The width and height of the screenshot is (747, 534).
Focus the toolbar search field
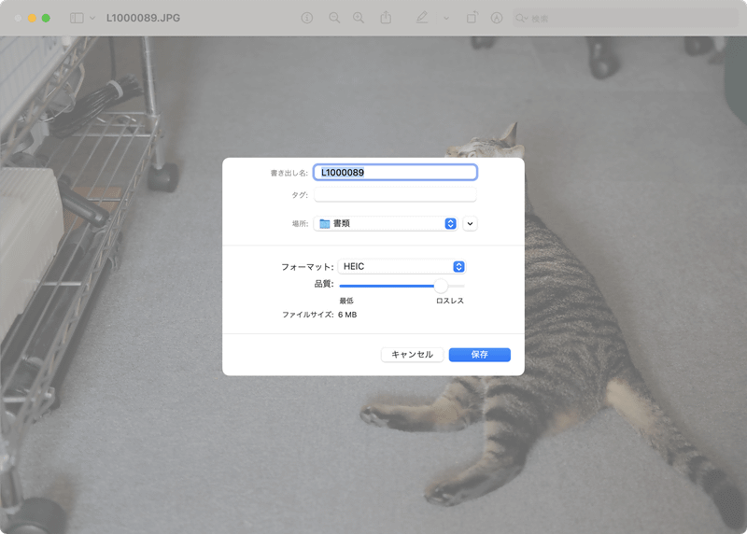[x=625, y=18]
